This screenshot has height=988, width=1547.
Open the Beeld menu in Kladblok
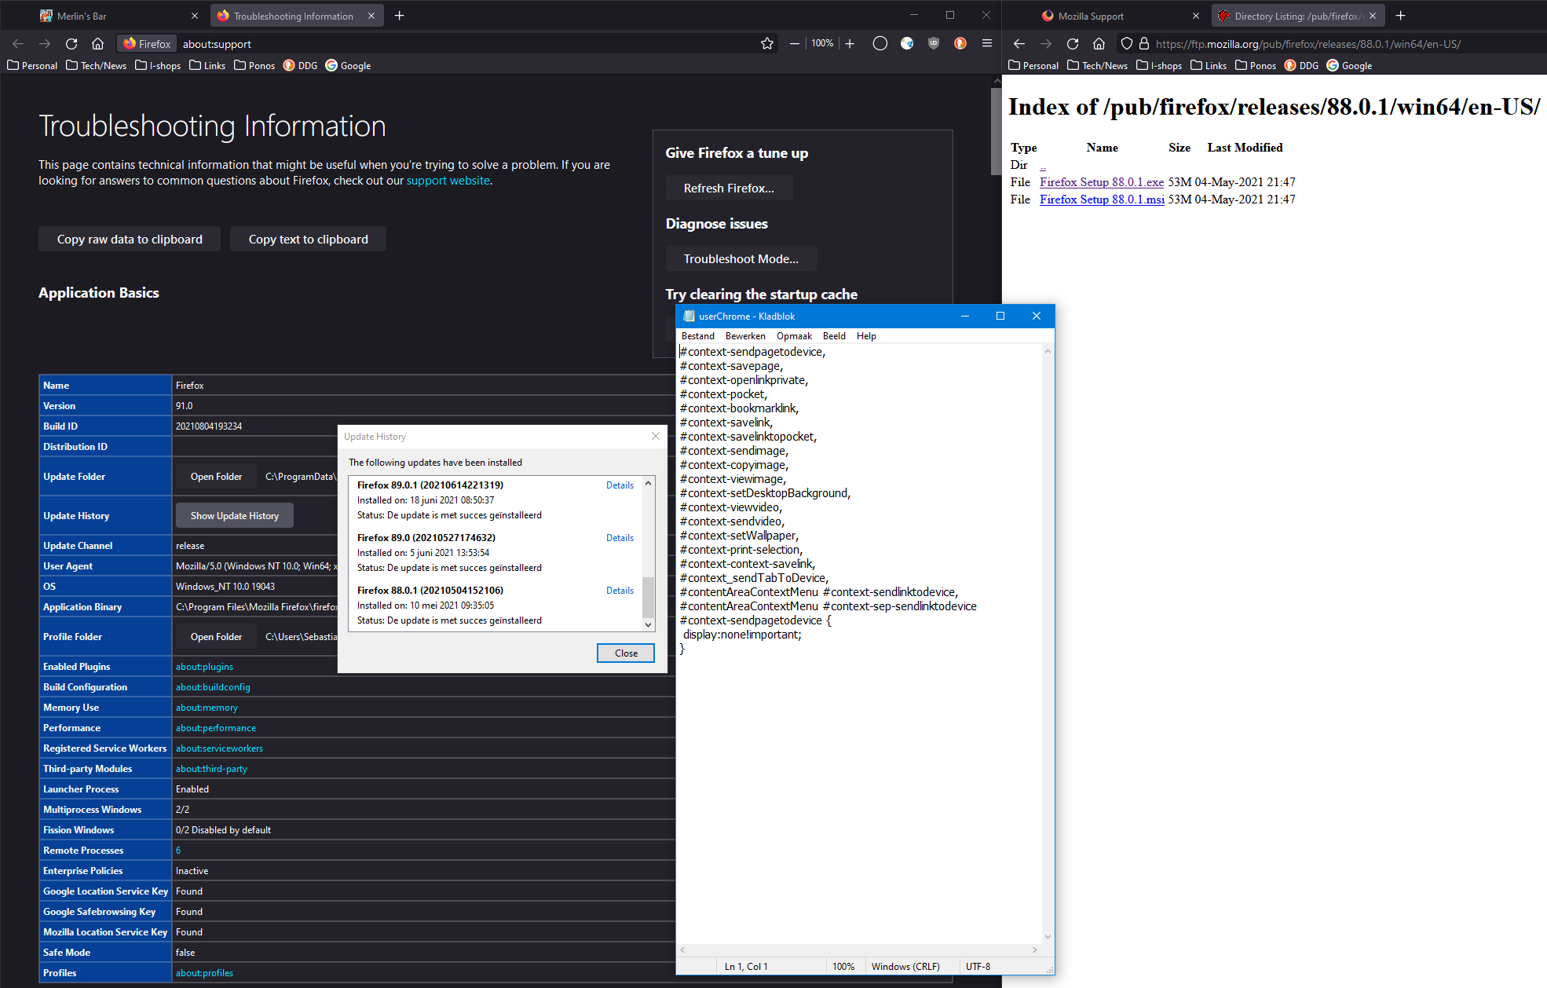tap(834, 336)
